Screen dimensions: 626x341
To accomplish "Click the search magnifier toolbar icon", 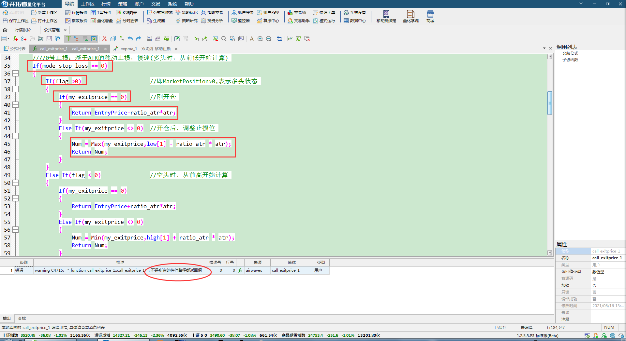I will pyautogui.click(x=224, y=39).
